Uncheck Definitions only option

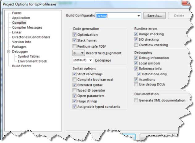point(139,74)
